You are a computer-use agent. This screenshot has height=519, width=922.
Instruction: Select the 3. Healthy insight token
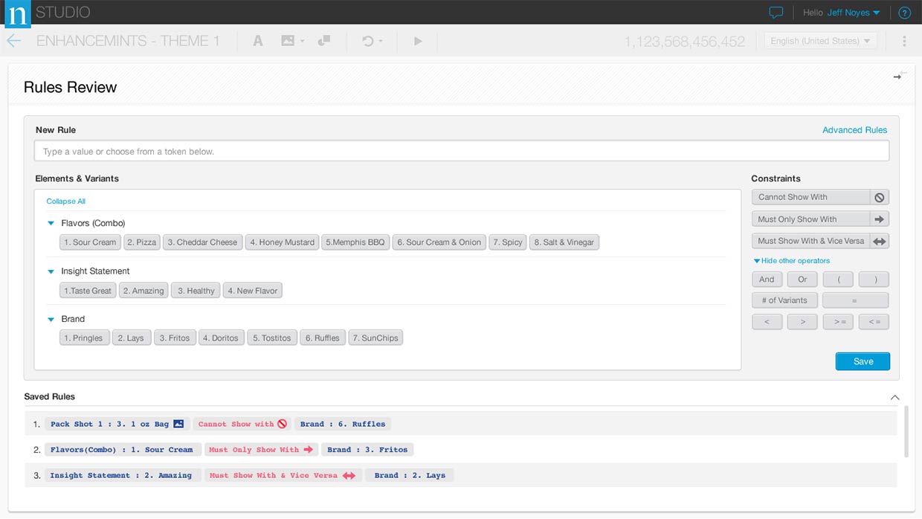(x=196, y=291)
